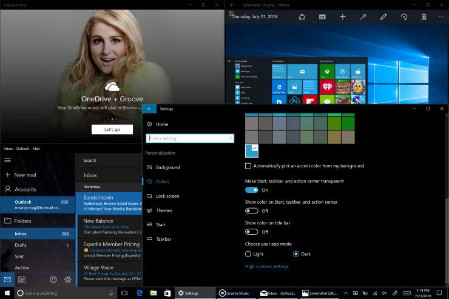Go to Themes in Personalization
Viewport: 449px width, 299px height.
click(x=164, y=210)
